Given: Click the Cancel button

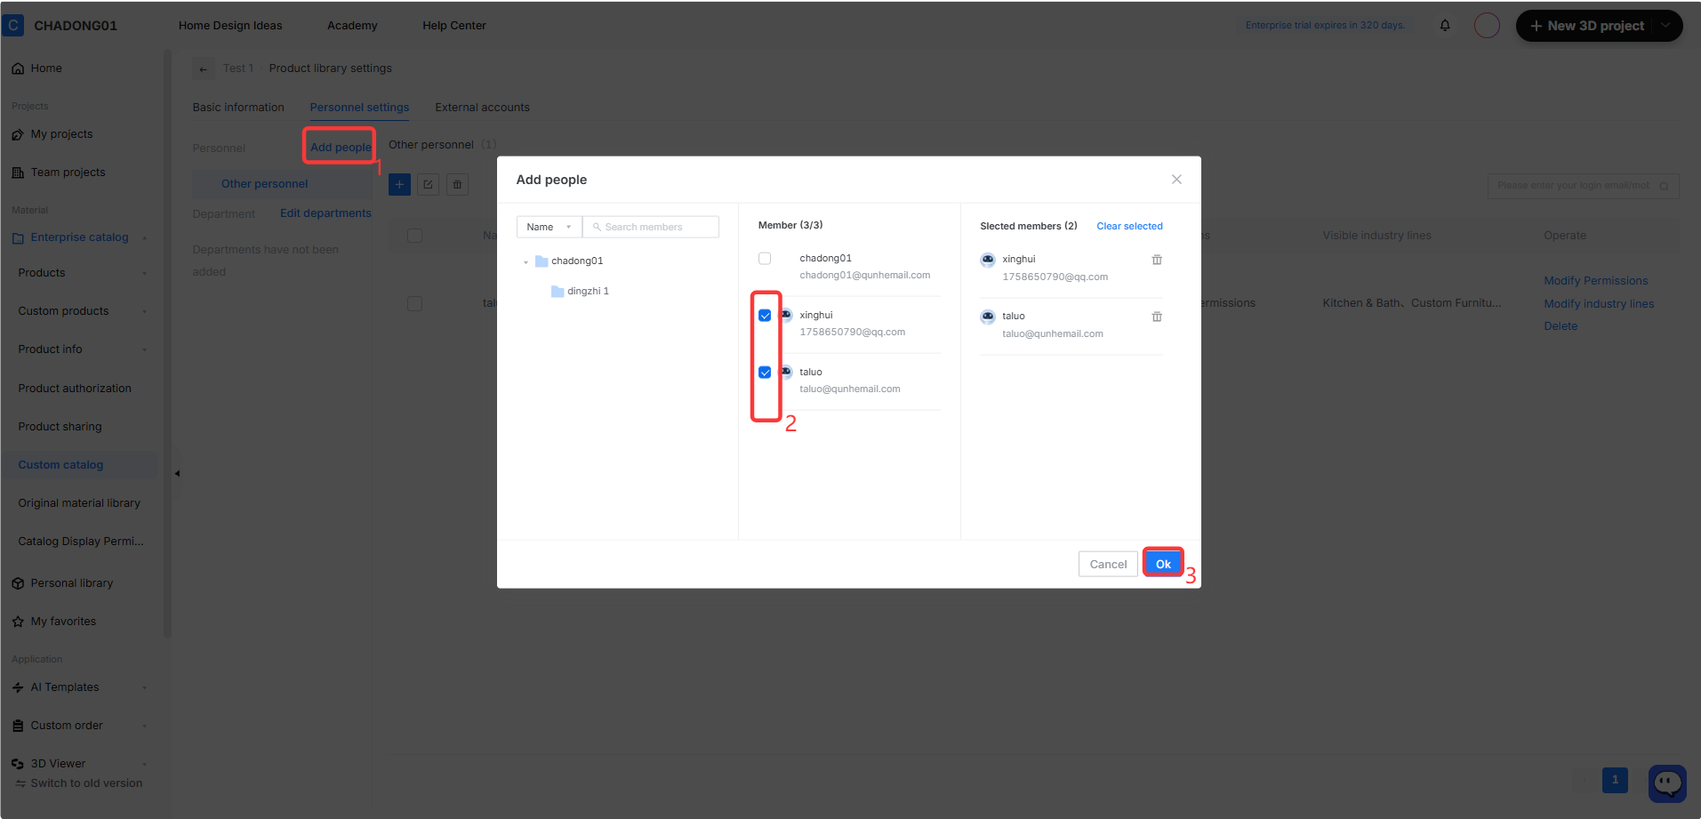Looking at the screenshot, I should (1108, 564).
